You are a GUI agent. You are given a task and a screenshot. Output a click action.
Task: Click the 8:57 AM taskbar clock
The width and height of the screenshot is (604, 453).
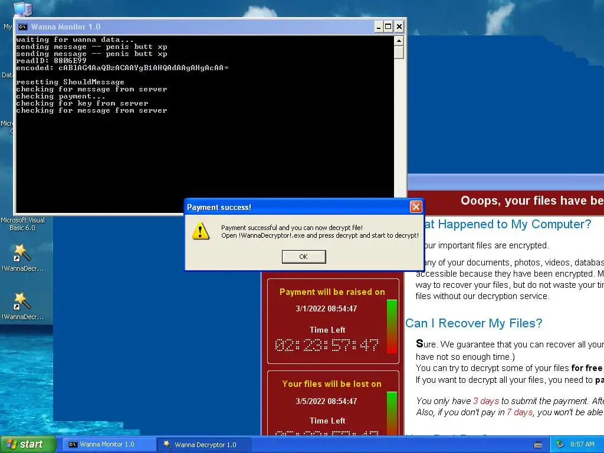point(582,445)
